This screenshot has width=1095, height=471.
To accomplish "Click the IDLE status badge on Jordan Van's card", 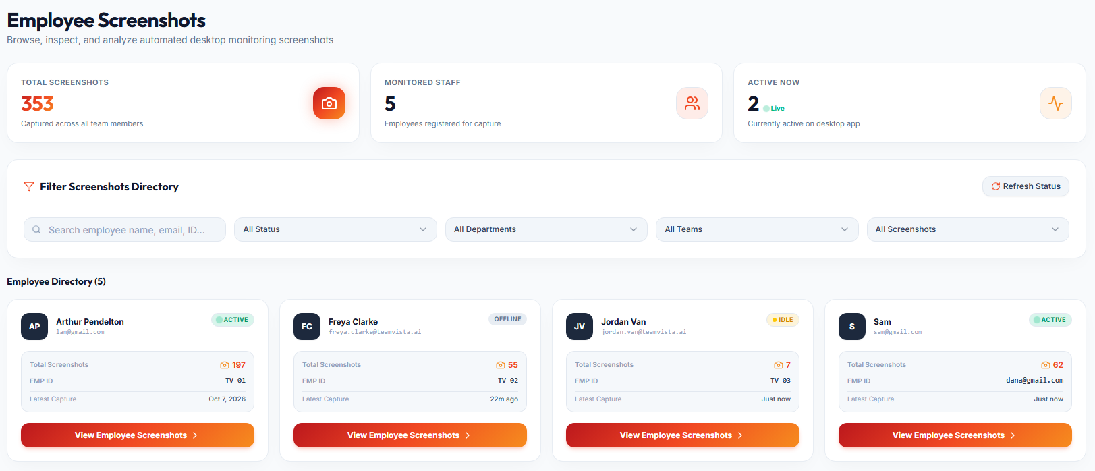I will click(x=783, y=320).
